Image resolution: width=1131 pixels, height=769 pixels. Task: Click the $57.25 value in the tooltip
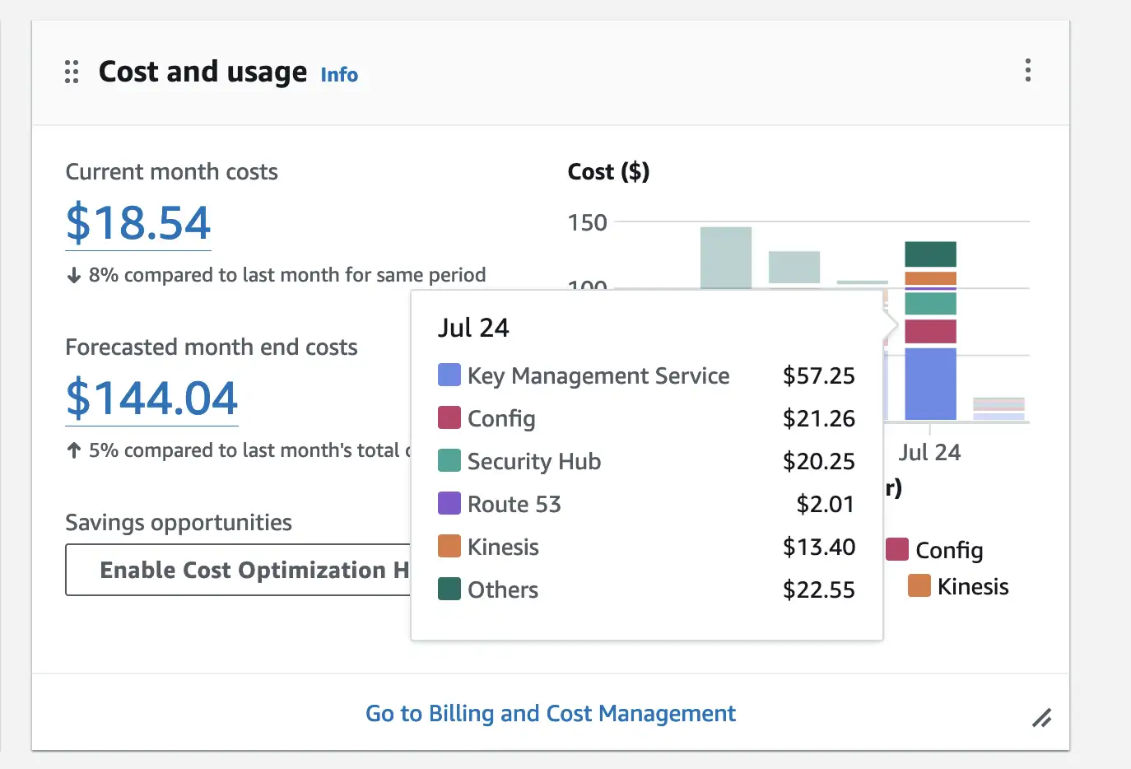(x=819, y=376)
